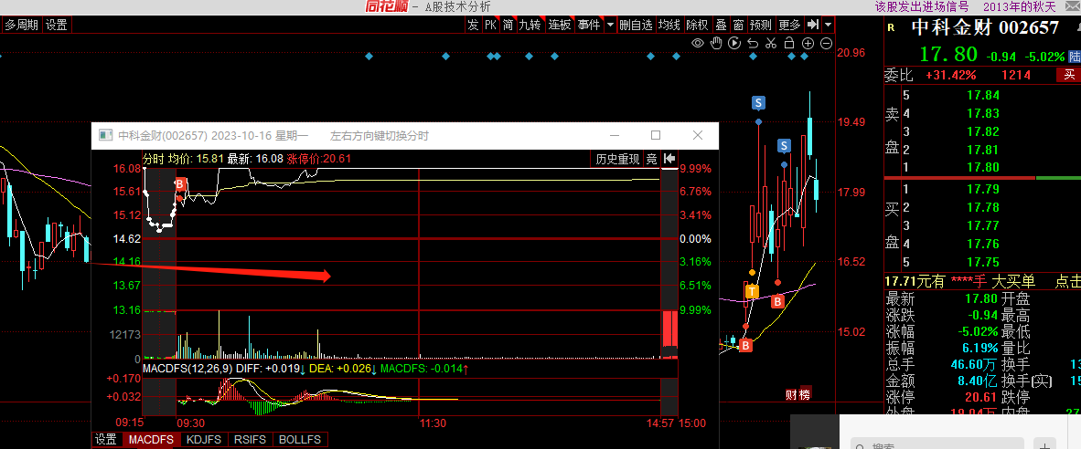Toggle the 九转 indicator
Screen dimensions: 1081x449
[530, 25]
